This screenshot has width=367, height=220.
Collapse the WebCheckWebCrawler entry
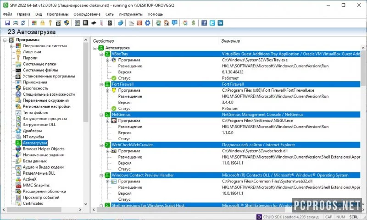click(101, 145)
